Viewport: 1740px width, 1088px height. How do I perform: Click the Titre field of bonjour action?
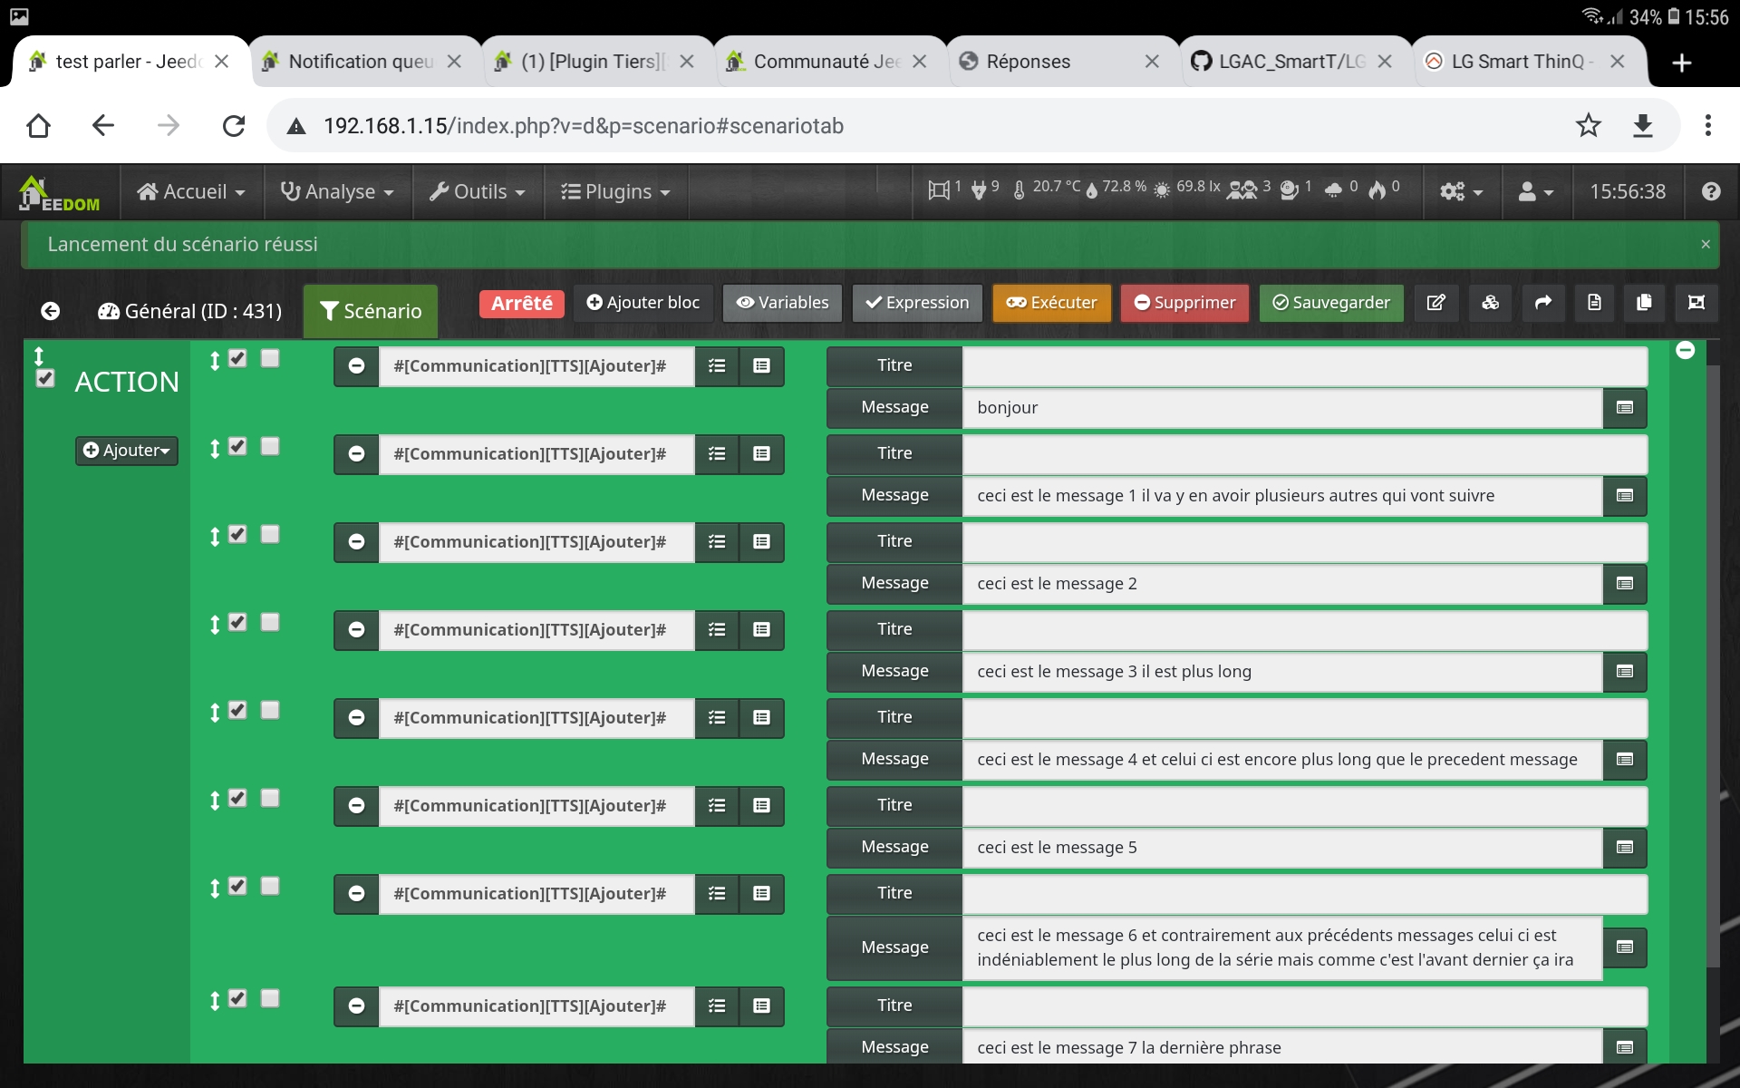(x=1305, y=365)
